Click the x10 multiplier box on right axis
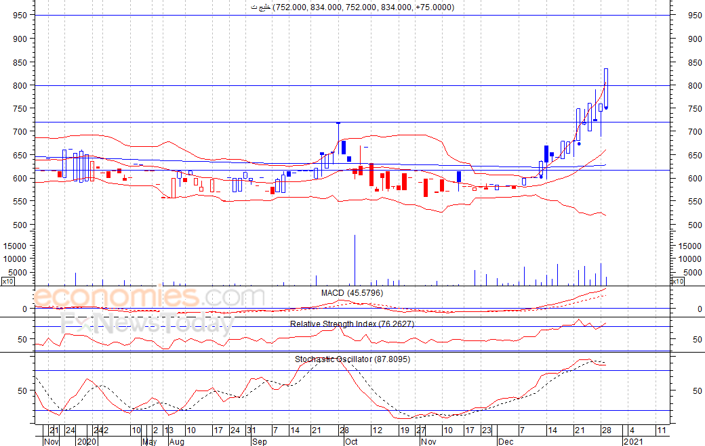 click(678, 282)
